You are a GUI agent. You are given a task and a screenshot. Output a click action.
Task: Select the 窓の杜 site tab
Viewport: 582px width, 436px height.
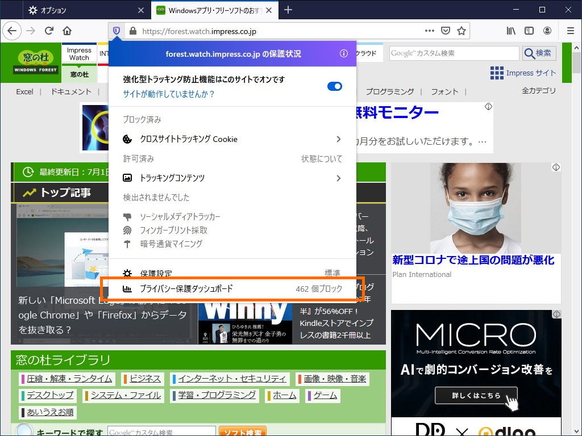click(80, 74)
